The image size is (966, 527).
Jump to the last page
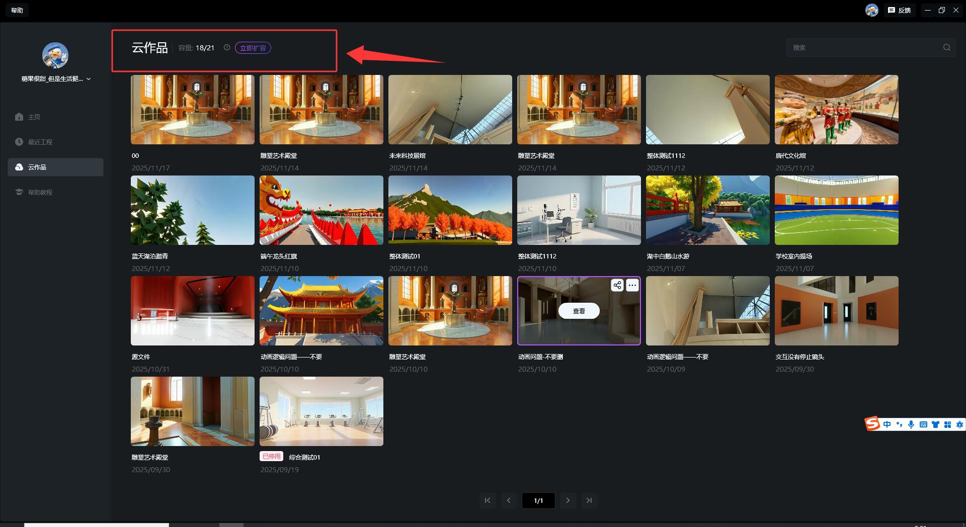tap(589, 500)
